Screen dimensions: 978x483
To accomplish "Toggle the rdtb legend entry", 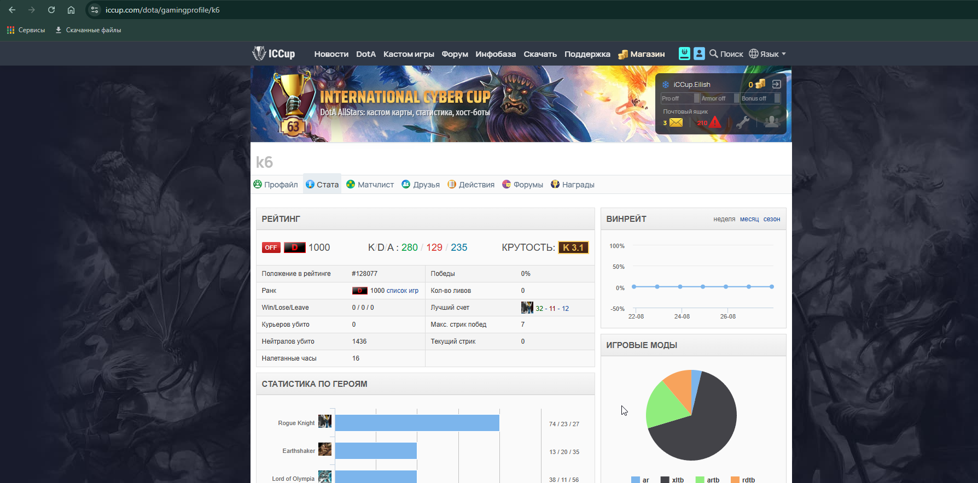I will (x=743, y=480).
